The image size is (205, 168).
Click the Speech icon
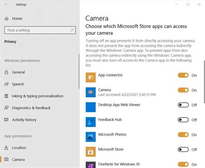click(x=6, y=84)
